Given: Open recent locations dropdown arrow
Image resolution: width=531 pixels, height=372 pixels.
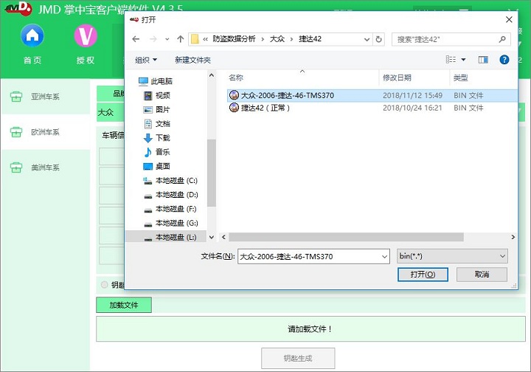Looking at the screenshot, I should [x=167, y=39].
